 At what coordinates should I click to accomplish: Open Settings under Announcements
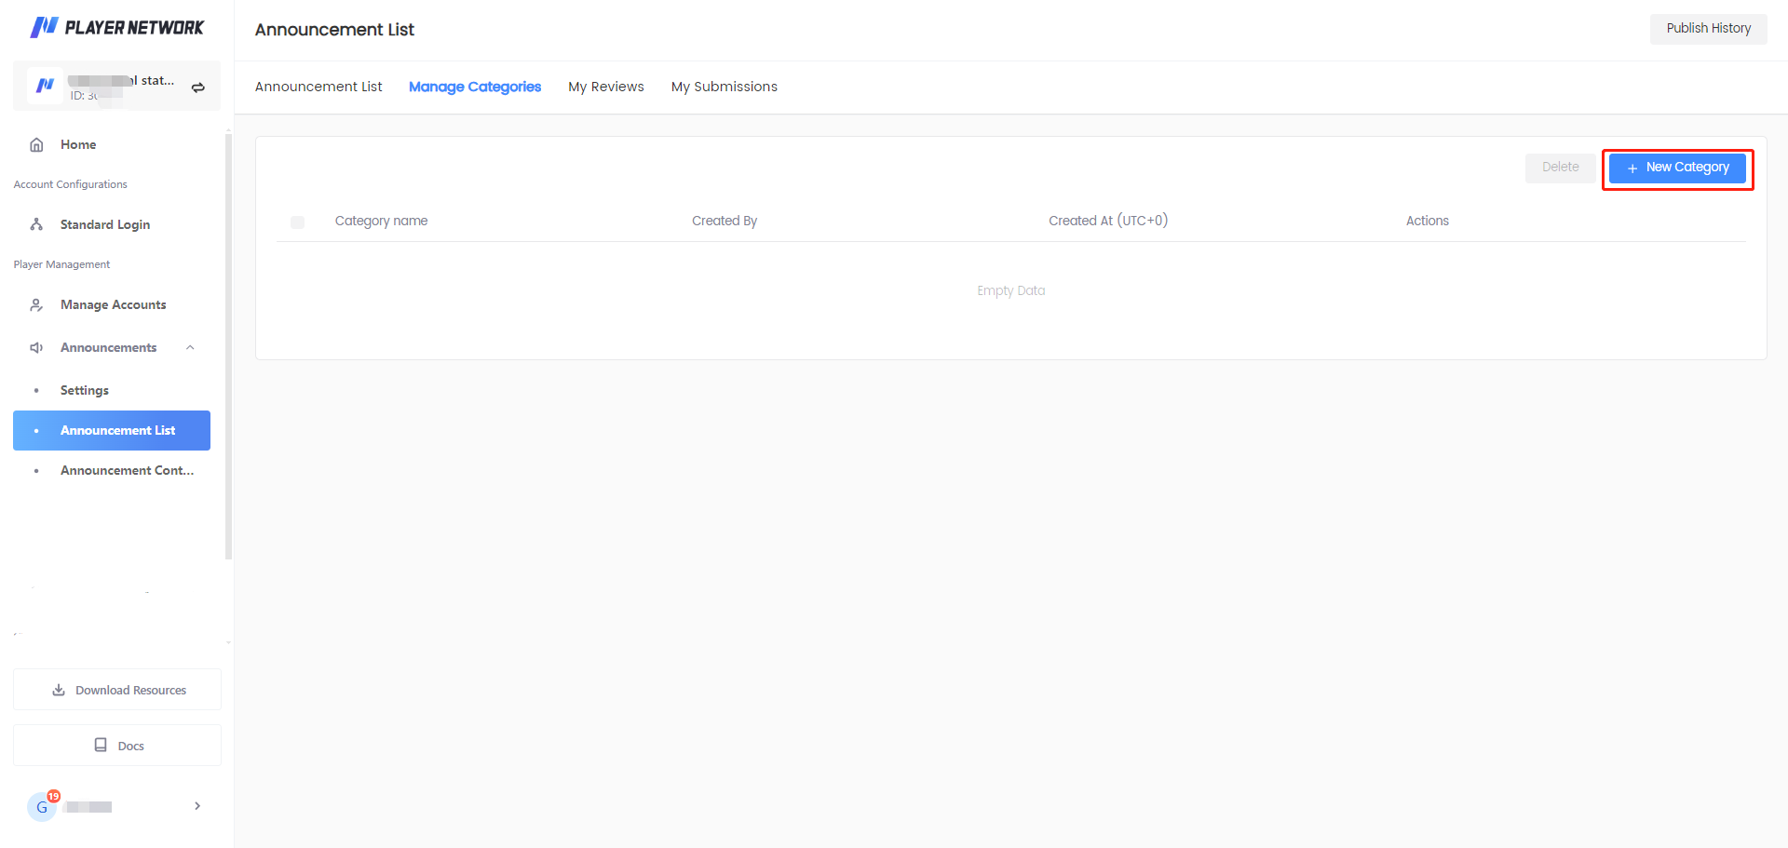pyautogui.click(x=85, y=390)
